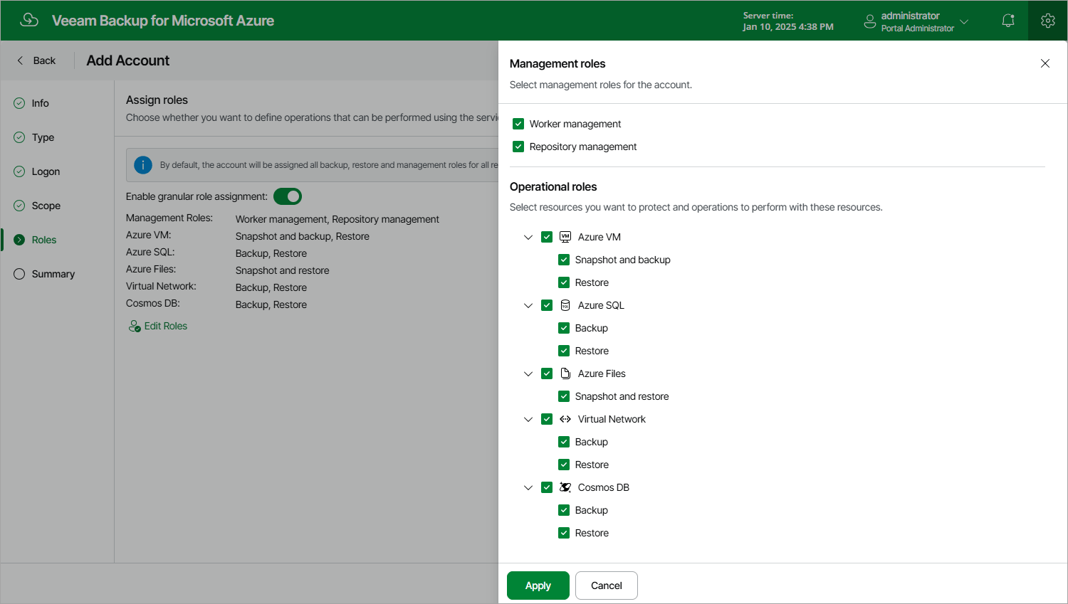
Task: Click the Back navigation control
Action: coord(34,60)
